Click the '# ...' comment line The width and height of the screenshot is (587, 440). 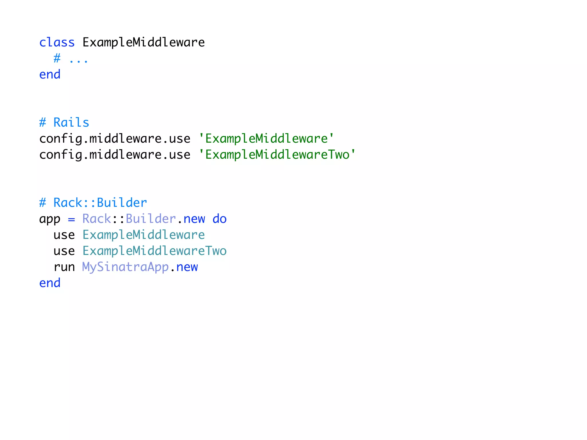click(71, 59)
